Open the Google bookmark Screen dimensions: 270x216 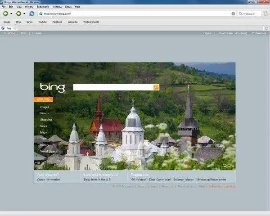[x=7, y=22]
